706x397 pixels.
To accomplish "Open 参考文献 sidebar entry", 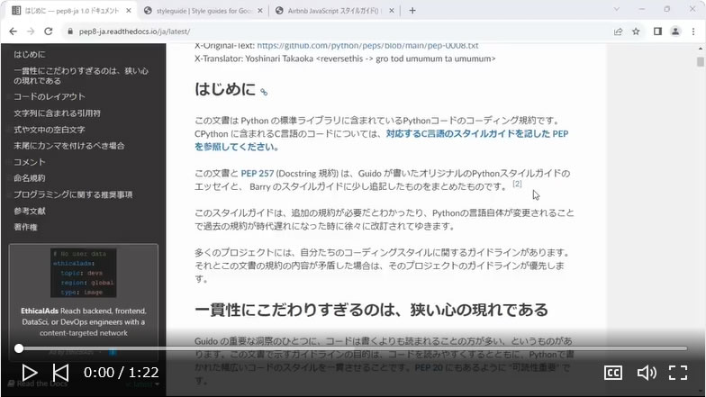I will click(29, 211).
